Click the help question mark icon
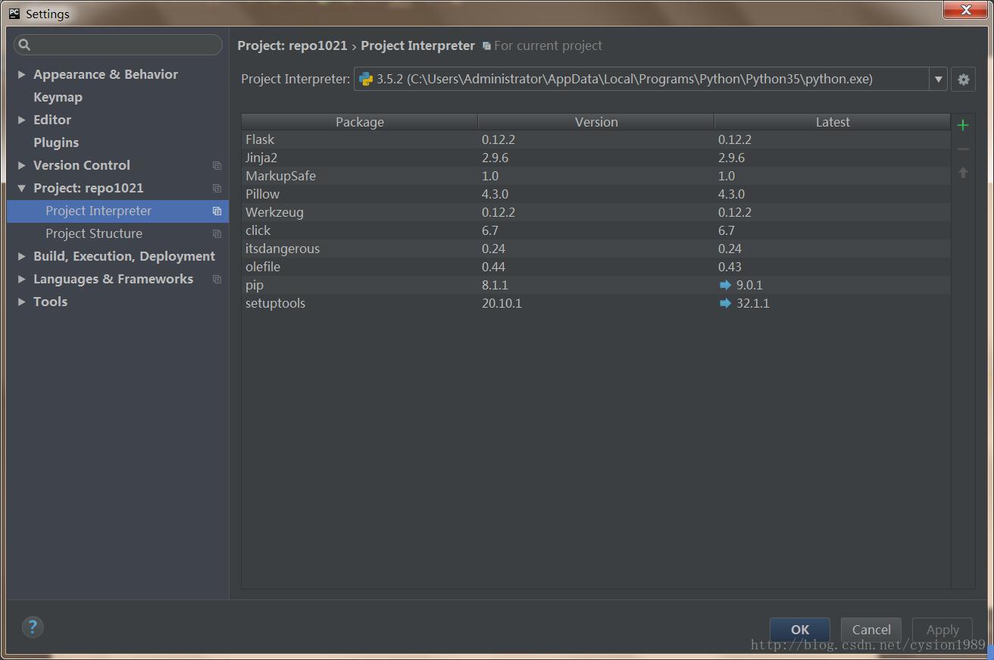The width and height of the screenshot is (994, 660). pyautogui.click(x=33, y=627)
